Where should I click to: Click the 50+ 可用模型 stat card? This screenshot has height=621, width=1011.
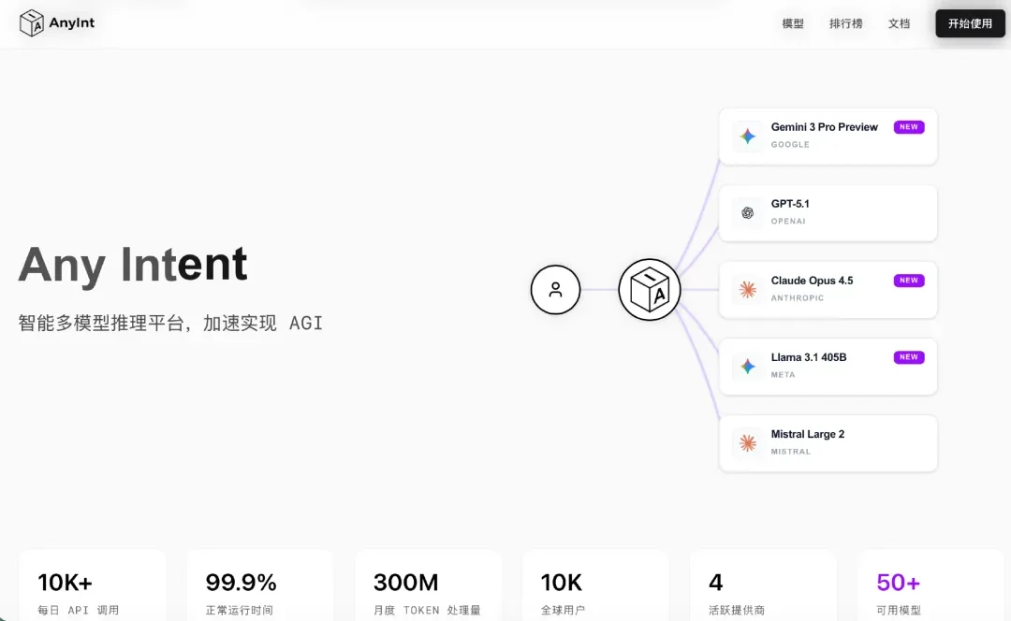930,589
